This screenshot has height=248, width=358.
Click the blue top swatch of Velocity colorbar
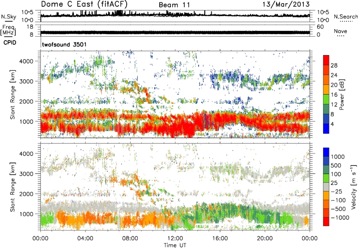[x=326, y=152]
